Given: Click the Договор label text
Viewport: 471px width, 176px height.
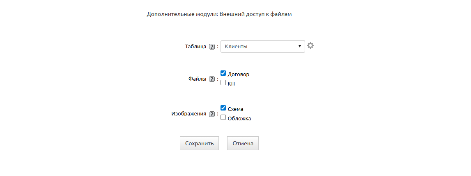Looking at the screenshot, I should (x=239, y=74).
